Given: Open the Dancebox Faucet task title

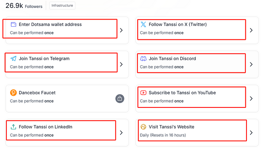Looking at the screenshot, I should [37, 93].
